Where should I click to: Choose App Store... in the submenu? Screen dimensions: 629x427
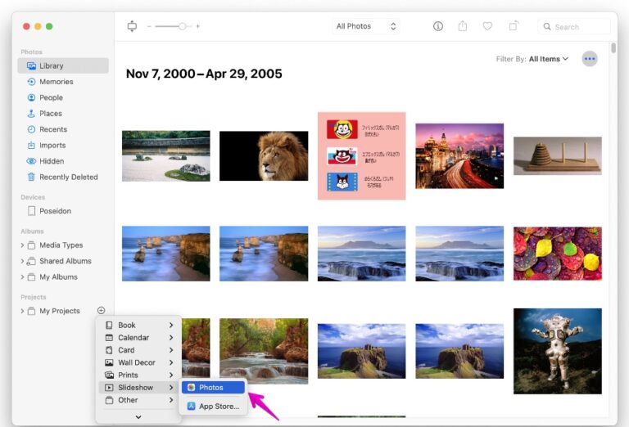pos(213,407)
